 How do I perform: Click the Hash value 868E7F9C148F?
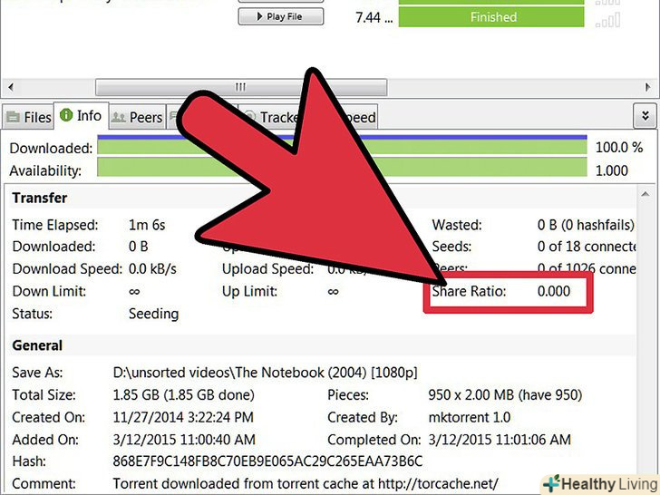(x=267, y=461)
